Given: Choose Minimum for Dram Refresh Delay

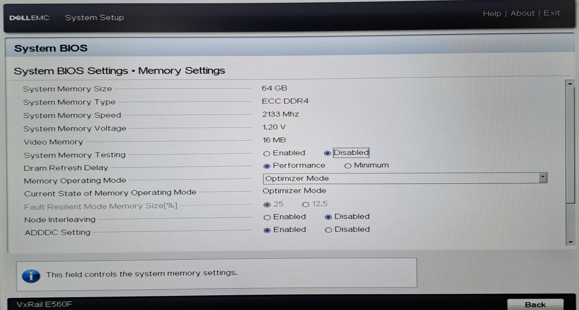Looking at the screenshot, I should (x=348, y=166).
